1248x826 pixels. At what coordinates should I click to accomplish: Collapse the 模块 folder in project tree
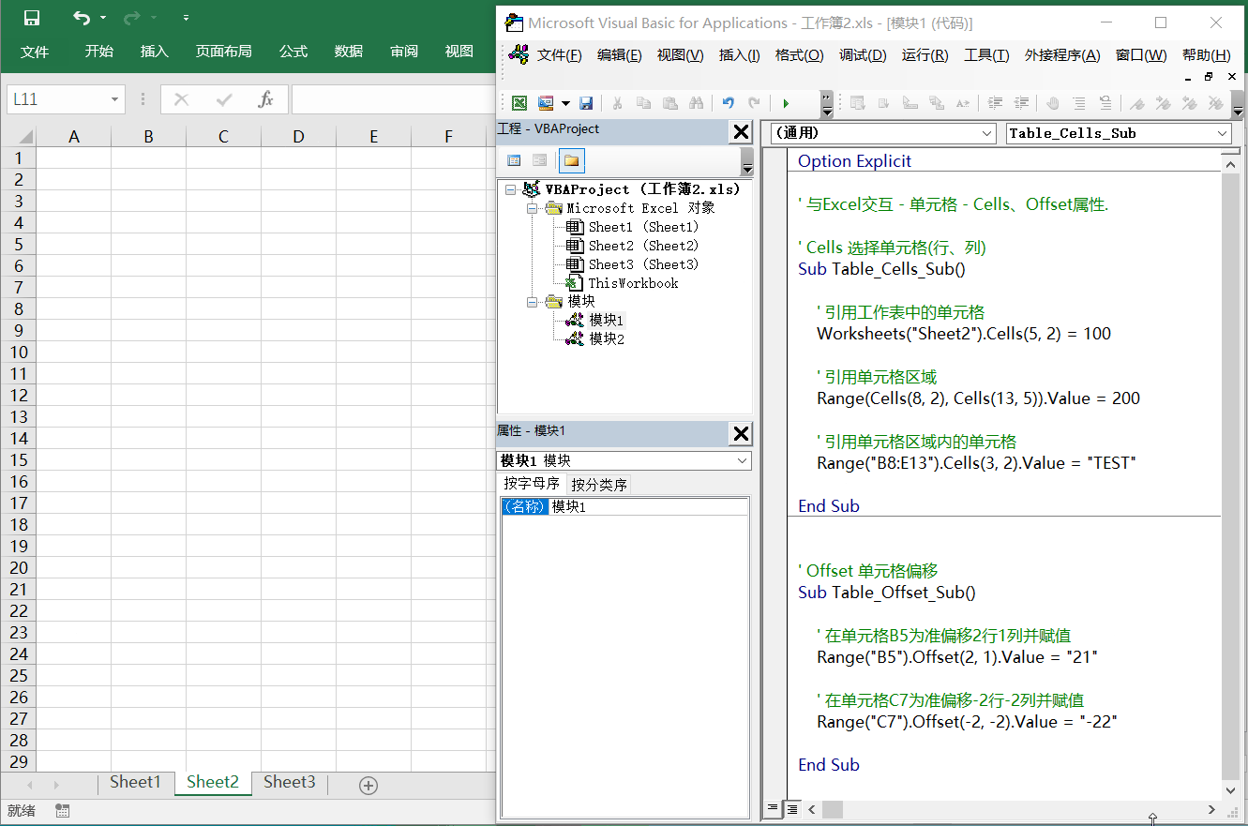pyautogui.click(x=532, y=302)
